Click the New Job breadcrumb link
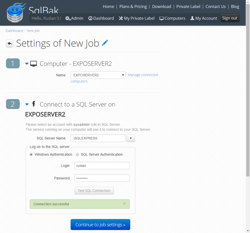Viewport: 250px width, 233px height. (33, 31)
